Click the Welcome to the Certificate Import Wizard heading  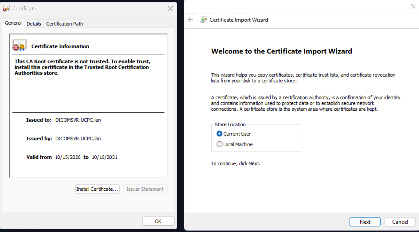pos(282,51)
